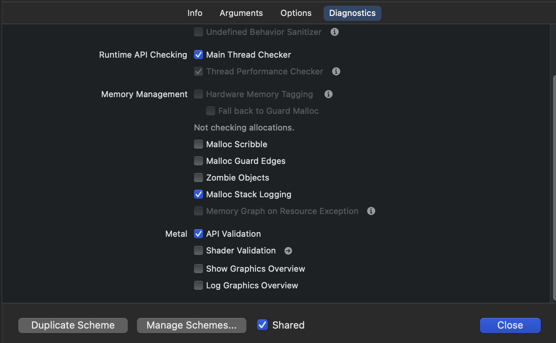The width and height of the screenshot is (556, 343).
Task: Open Manage Schemes dialog
Action: [x=192, y=325]
